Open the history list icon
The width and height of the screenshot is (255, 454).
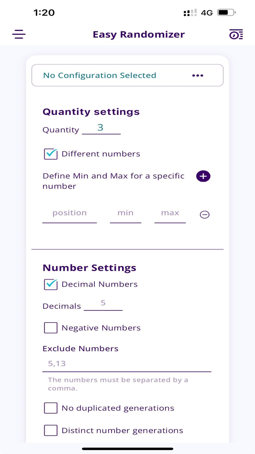point(236,34)
